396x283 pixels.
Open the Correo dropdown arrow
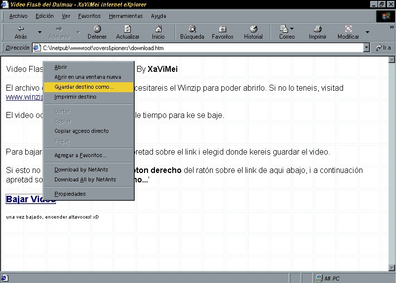pyautogui.click(x=292, y=29)
